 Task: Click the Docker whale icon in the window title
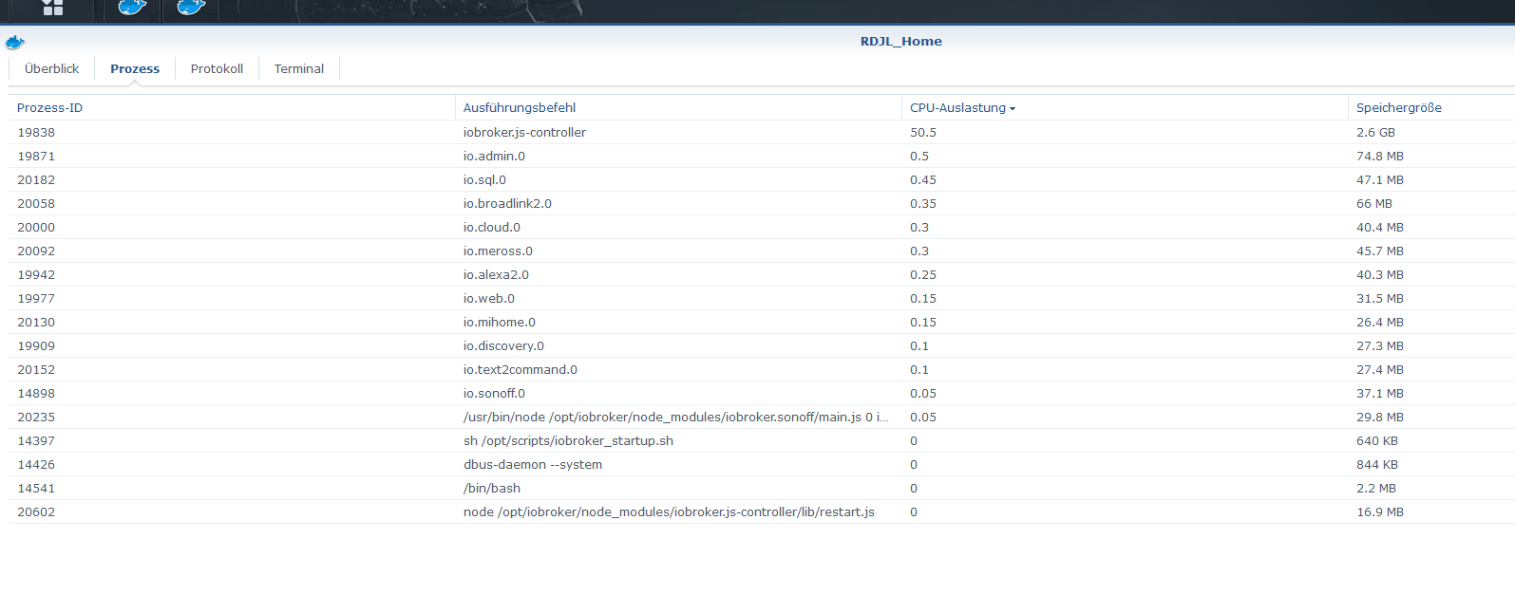click(15, 42)
